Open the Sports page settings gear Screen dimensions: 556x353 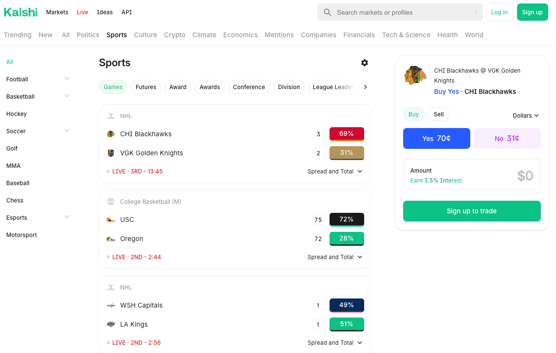pos(365,63)
